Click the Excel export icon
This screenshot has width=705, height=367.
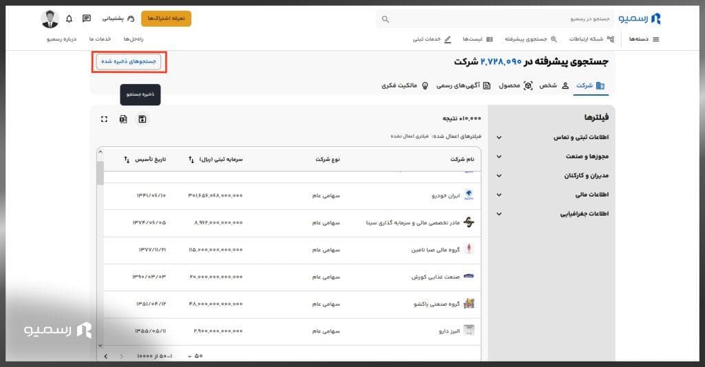pyautogui.click(x=123, y=119)
